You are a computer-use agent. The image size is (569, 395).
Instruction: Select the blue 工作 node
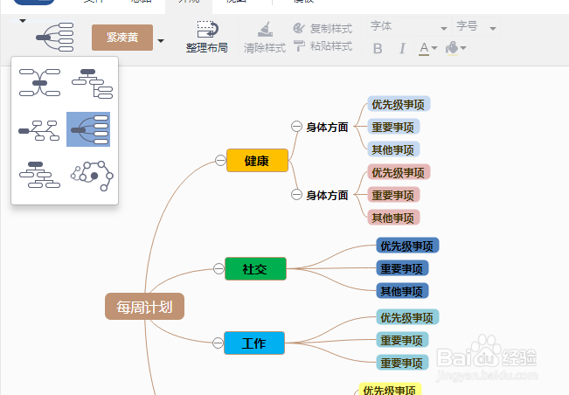coord(254,343)
